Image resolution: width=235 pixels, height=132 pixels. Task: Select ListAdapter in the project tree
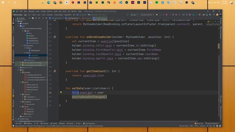point(34,55)
